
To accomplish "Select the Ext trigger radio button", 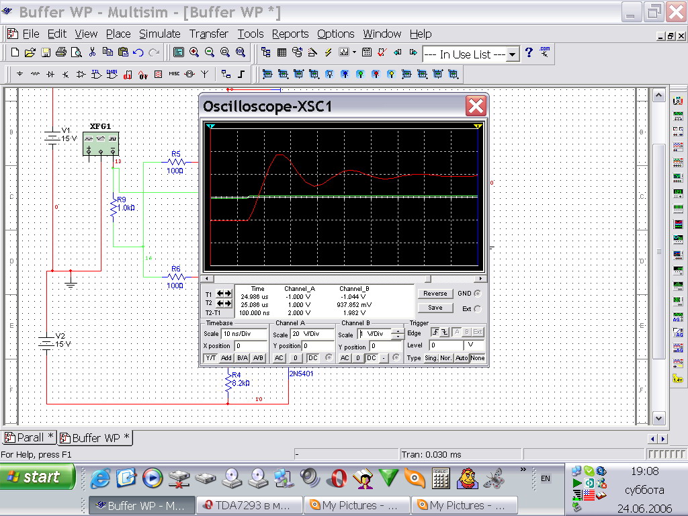I will (478, 309).
